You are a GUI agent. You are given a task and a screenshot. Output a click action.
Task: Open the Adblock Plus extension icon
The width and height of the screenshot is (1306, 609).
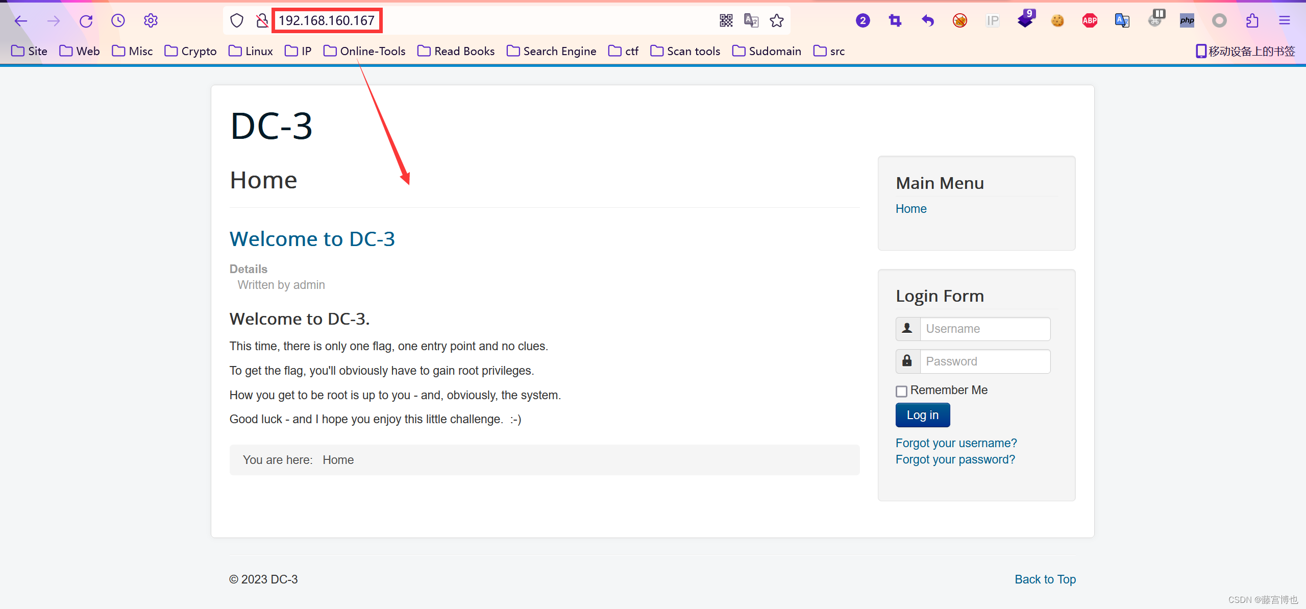1090,21
